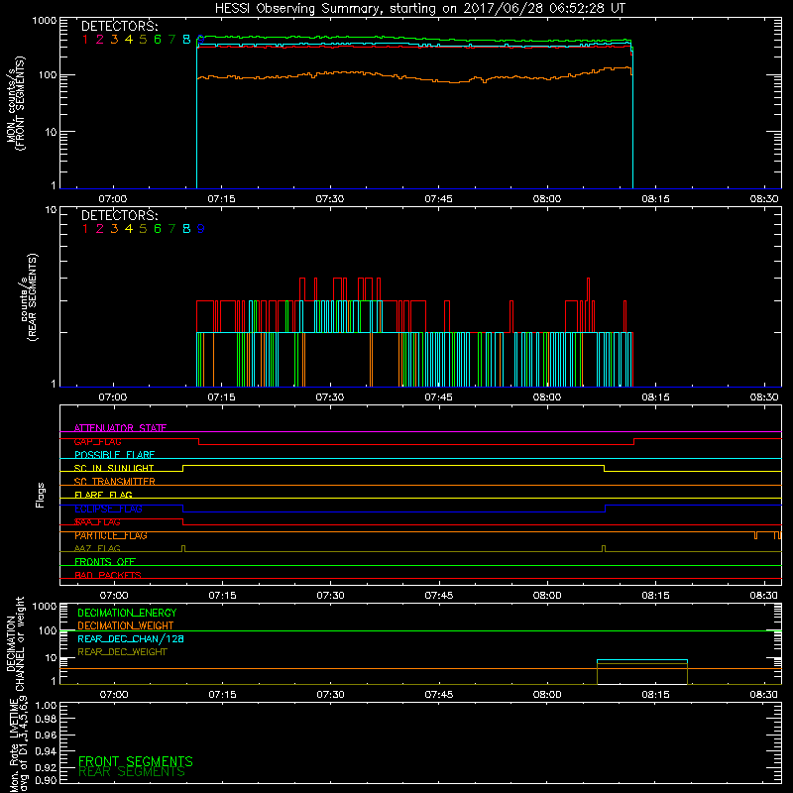Click 10 y-axis tick of rear segments plot
The height and width of the screenshot is (793, 793).
(51, 209)
